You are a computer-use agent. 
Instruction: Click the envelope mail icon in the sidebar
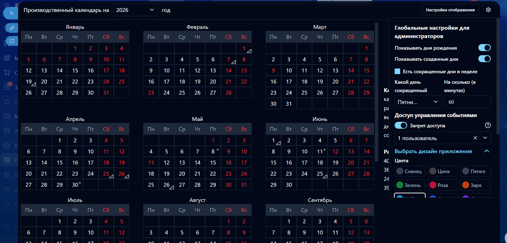coord(7,204)
